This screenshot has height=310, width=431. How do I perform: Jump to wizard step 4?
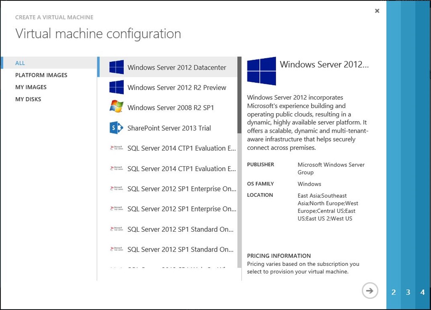423,292
